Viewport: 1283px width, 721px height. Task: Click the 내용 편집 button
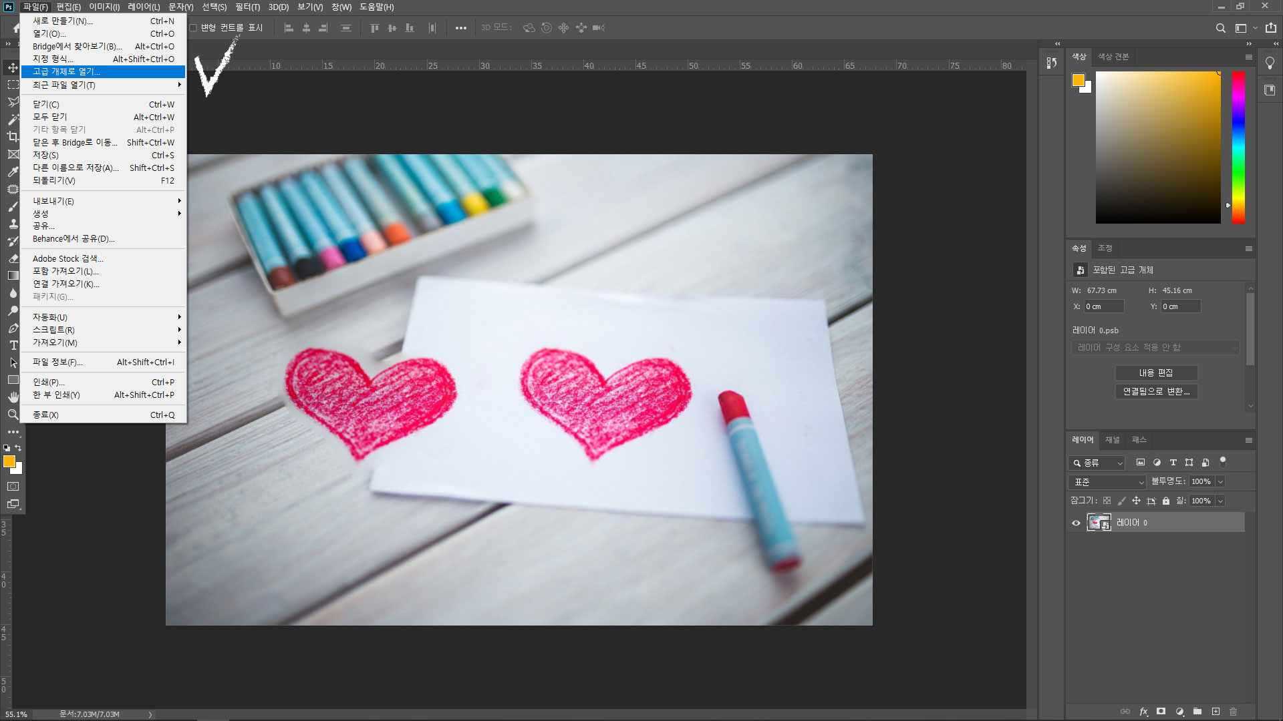tap(1156, 373)
